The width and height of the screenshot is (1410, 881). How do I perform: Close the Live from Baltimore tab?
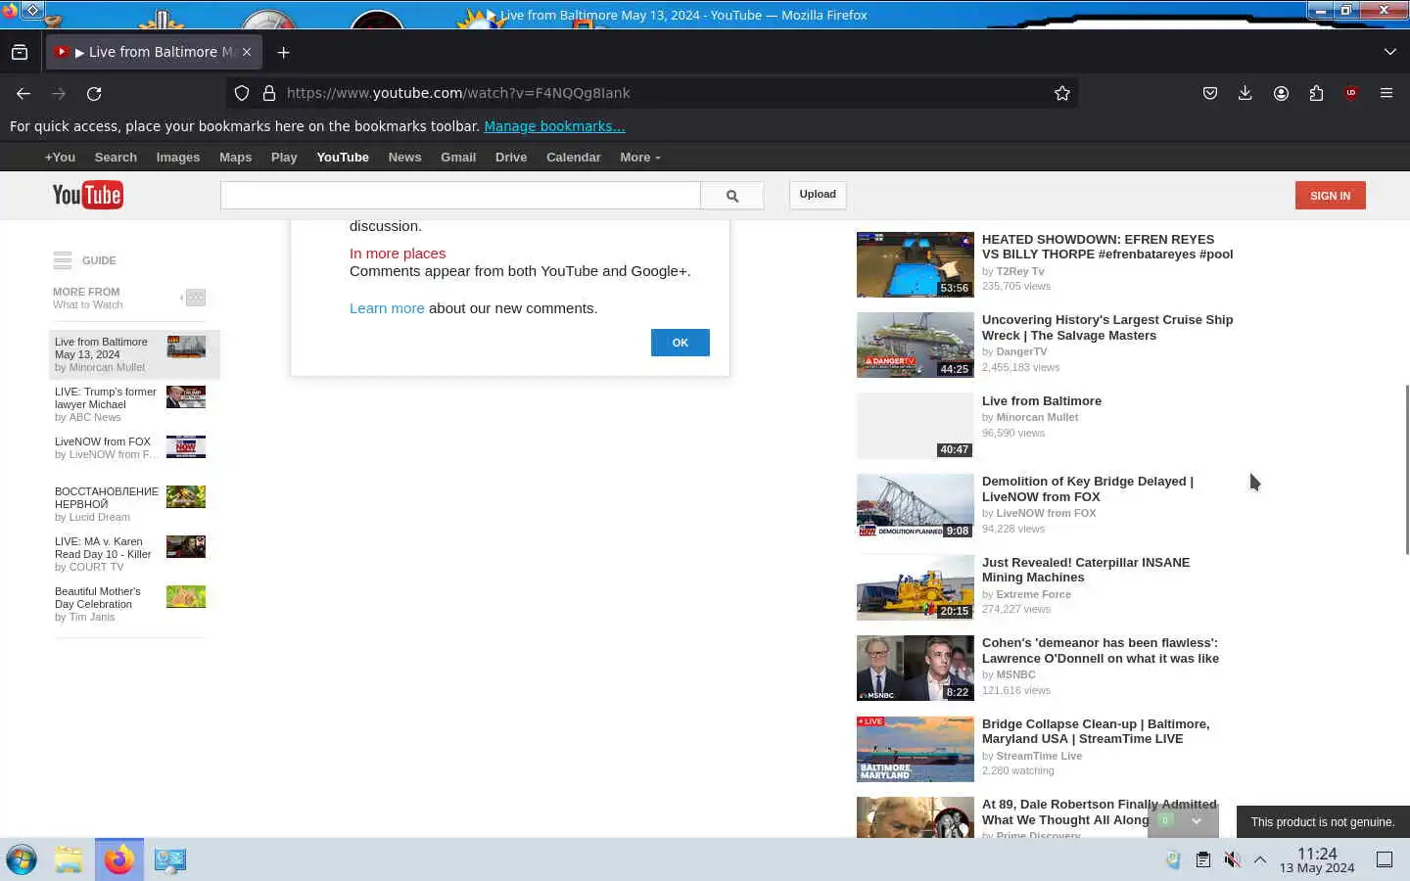247,52
